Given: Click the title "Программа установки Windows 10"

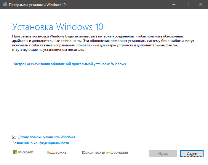Looking at the screenshot, I should (37, 5).
